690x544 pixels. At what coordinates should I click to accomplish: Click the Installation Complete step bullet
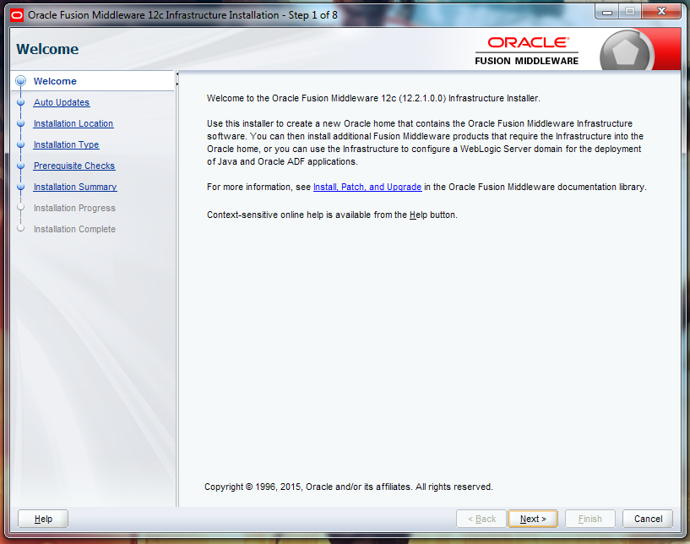coord(20,228)
